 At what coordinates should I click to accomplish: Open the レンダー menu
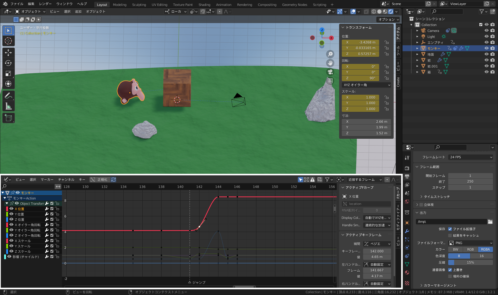click(x=45, y=4)
